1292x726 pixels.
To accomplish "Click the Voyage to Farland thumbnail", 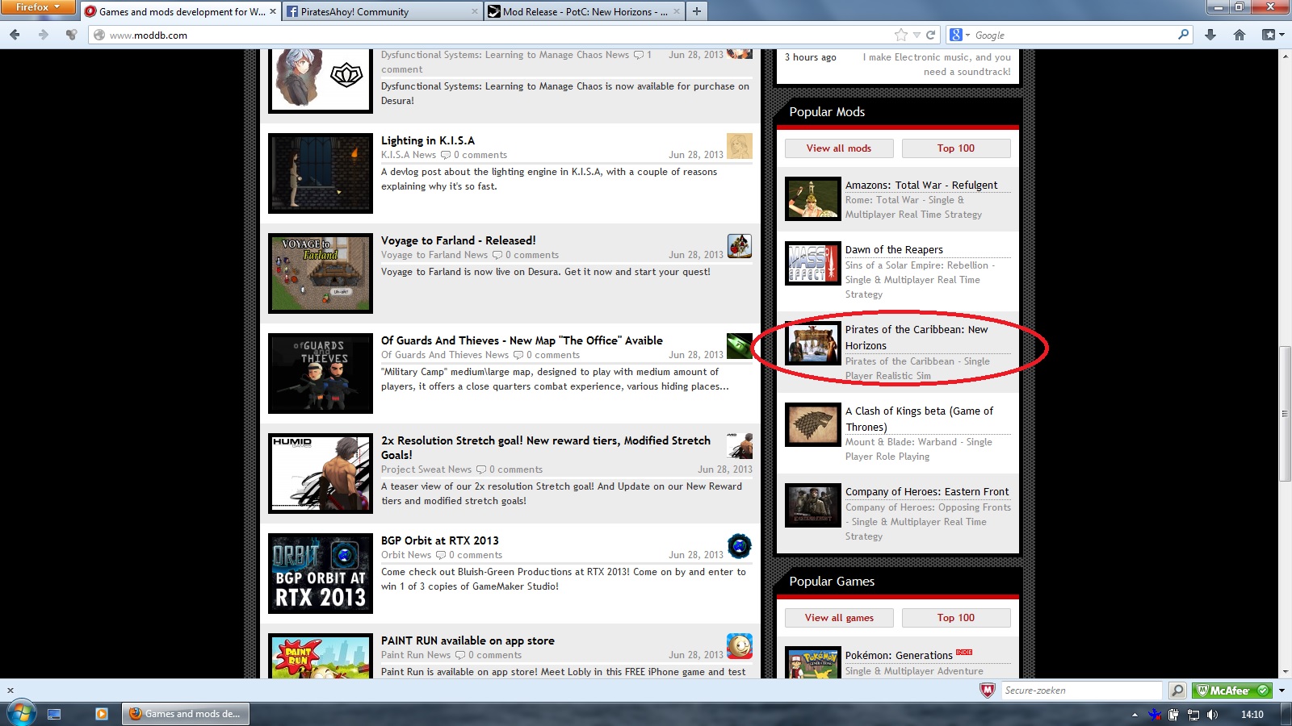I will click(x=321, y=273).
